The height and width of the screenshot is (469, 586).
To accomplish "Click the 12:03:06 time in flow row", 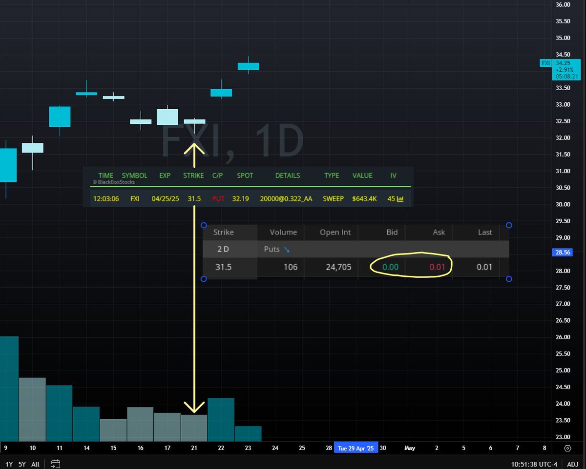I will tap(106, 199).
